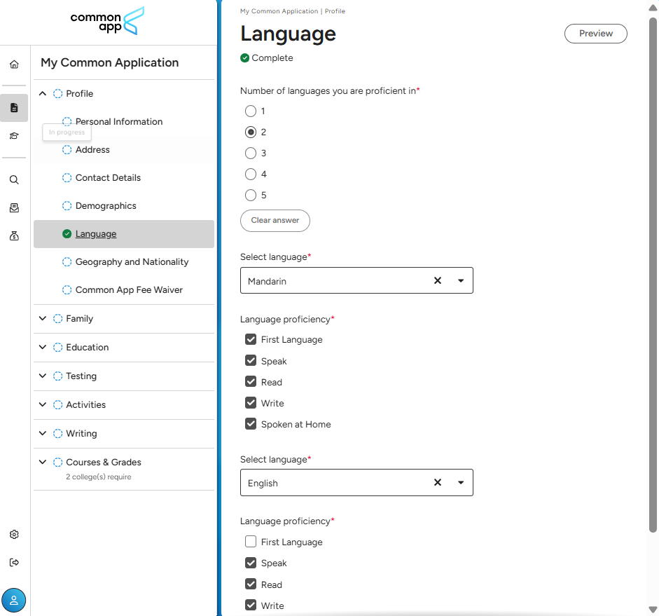The height and width of the screenshot is (616, 659).
Task: Open Geography and Nationality section
Action: click(132, 262)
